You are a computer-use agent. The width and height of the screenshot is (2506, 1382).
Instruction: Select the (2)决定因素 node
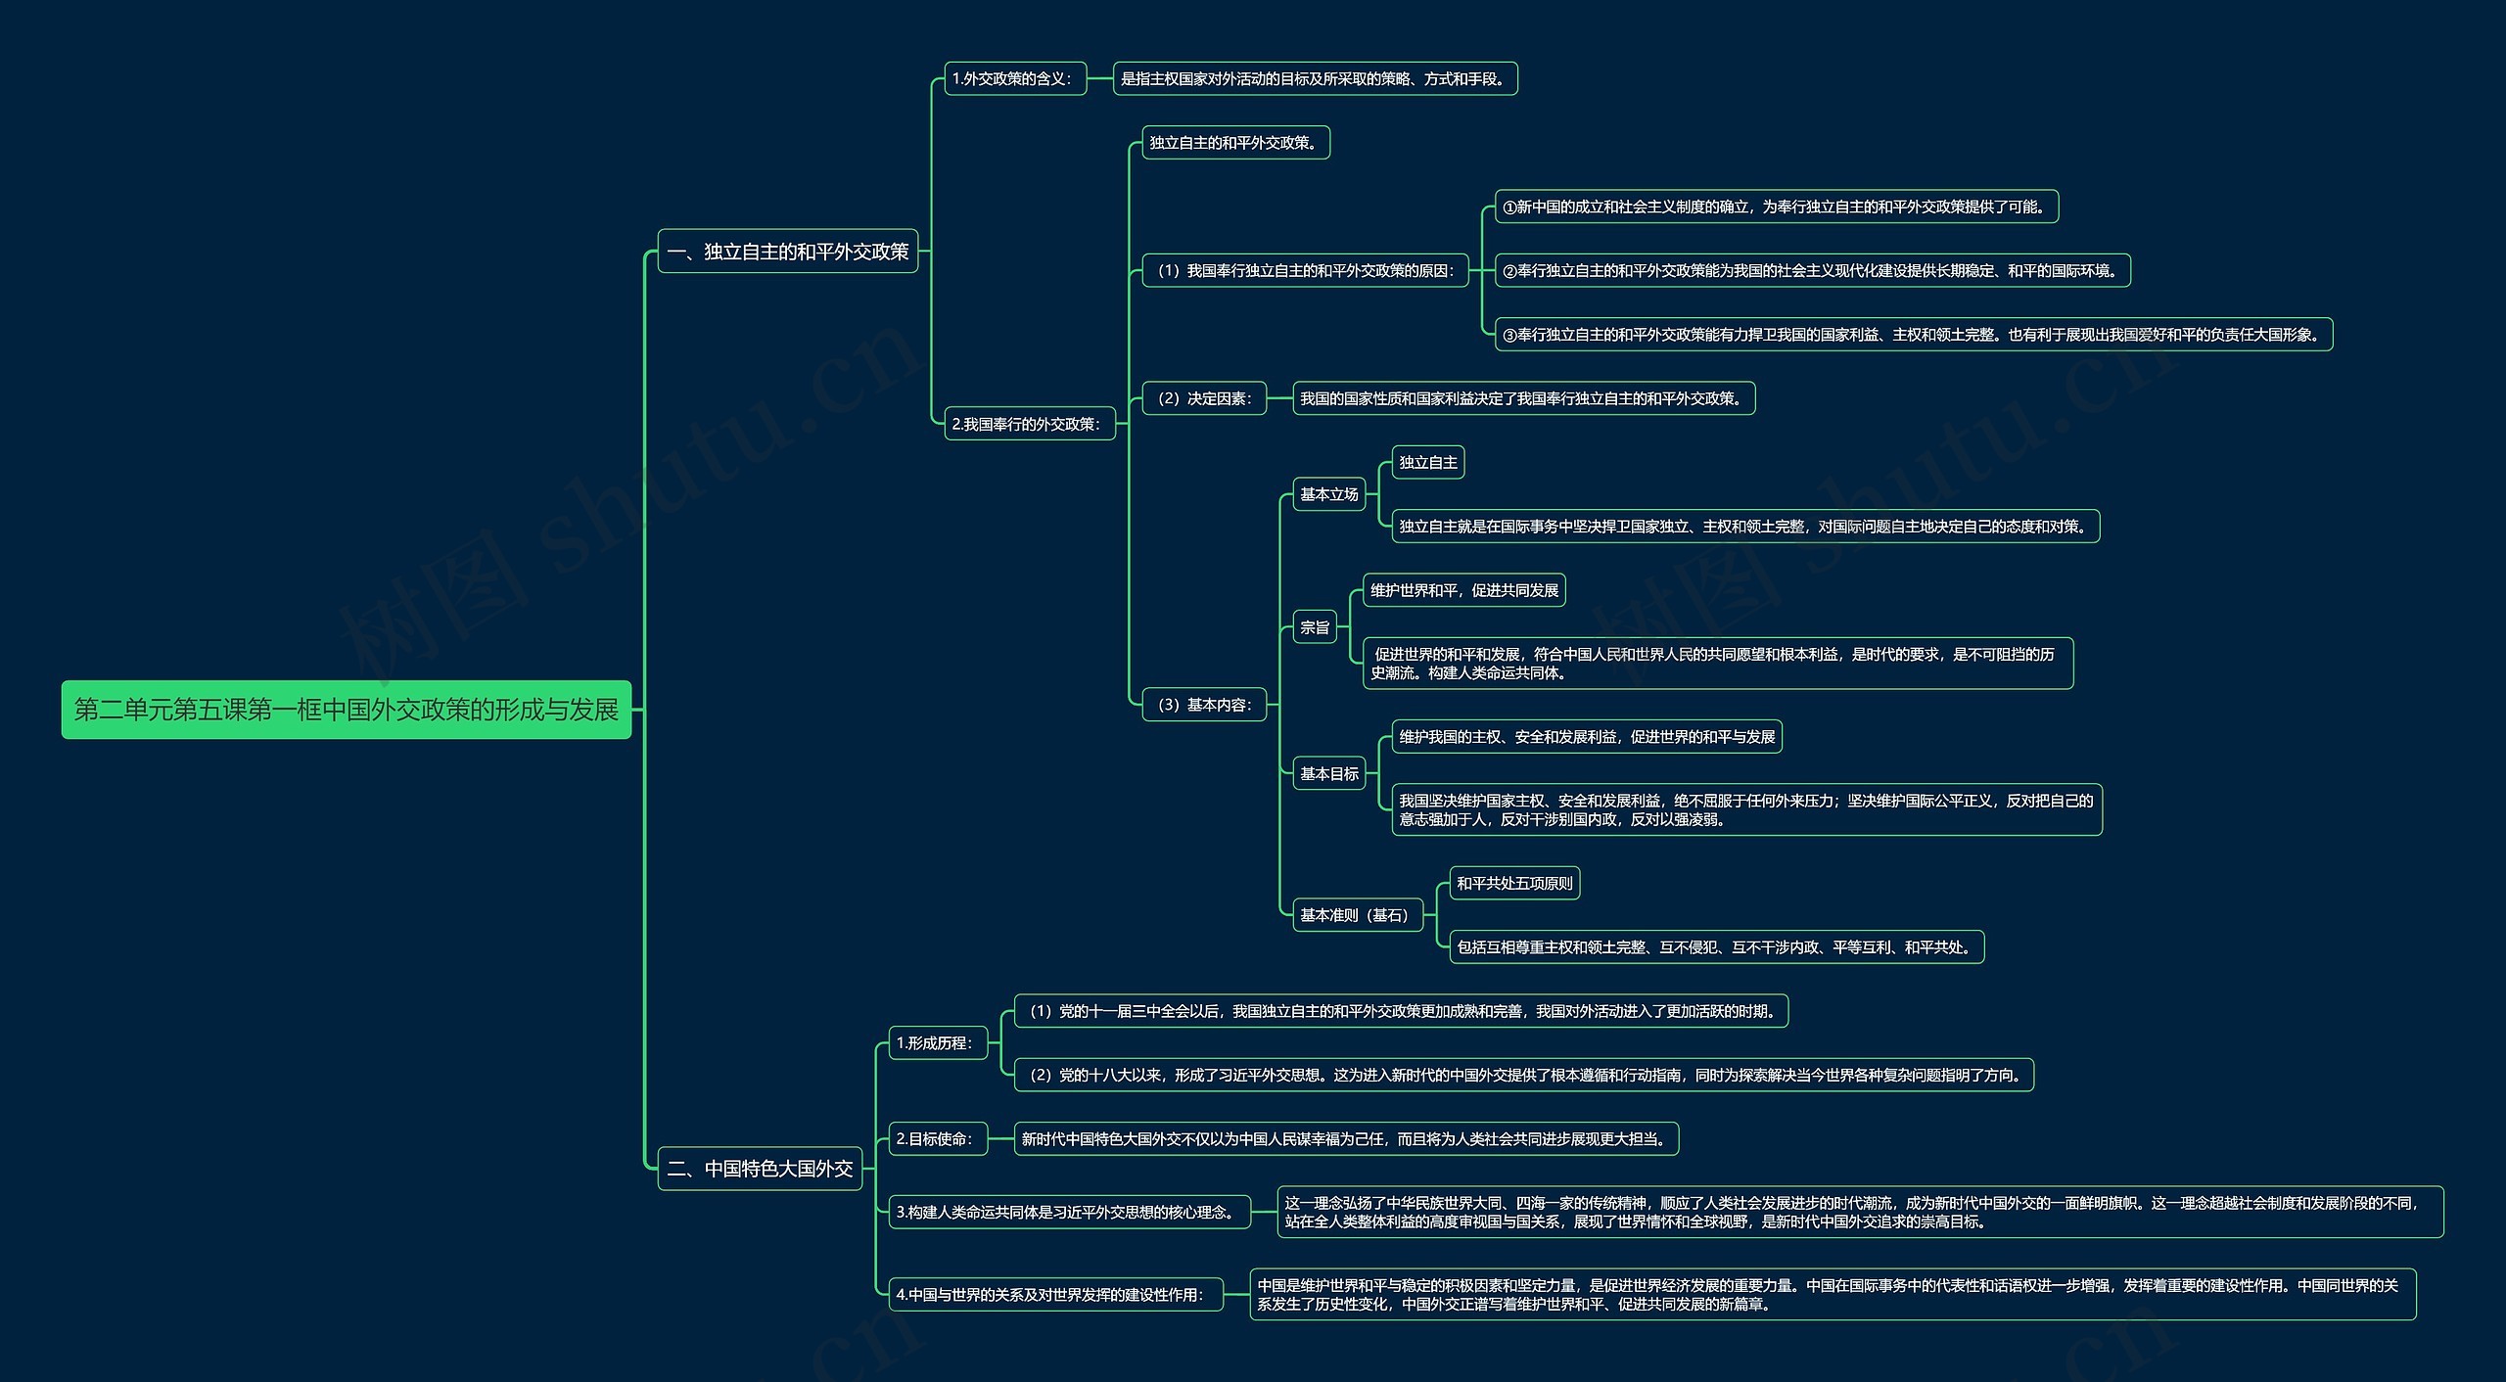(x=1204, y=398)
